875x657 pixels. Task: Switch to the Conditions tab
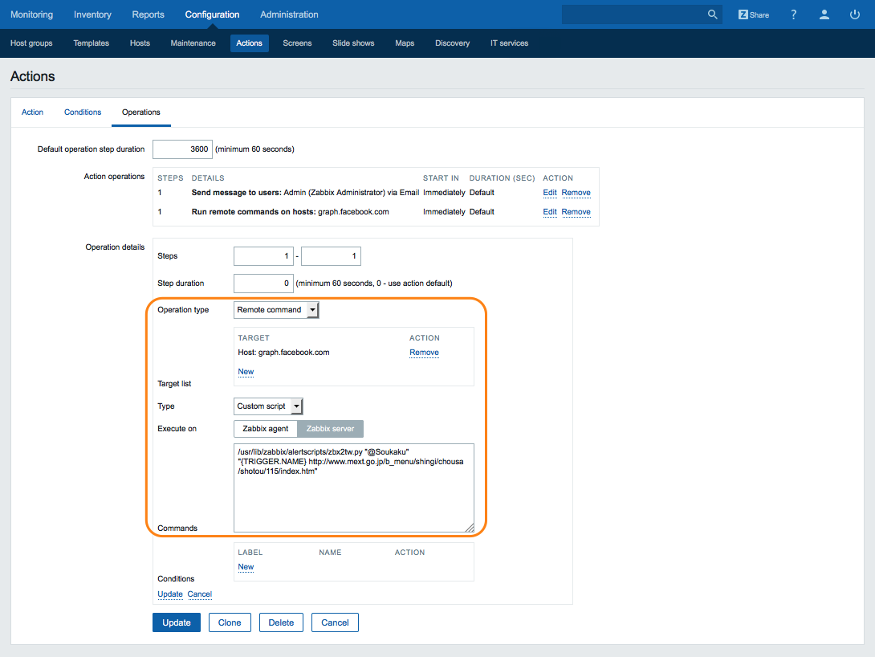(x=83, y=112)
